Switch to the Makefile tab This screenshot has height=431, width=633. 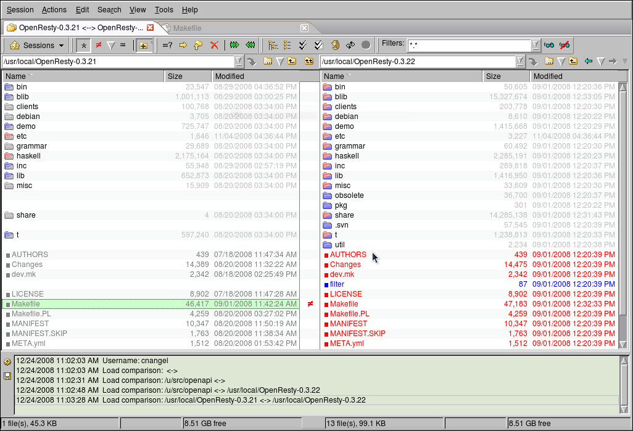click(234, 28)
